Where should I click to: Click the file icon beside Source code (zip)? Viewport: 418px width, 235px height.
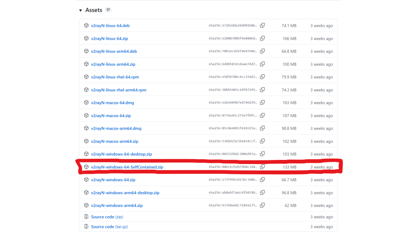tap(86, 217)
